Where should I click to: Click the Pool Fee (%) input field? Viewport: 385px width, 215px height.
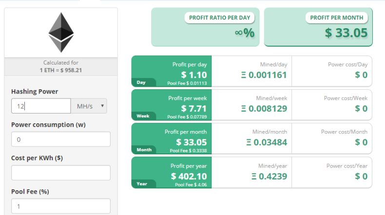[x=60, y=206]
